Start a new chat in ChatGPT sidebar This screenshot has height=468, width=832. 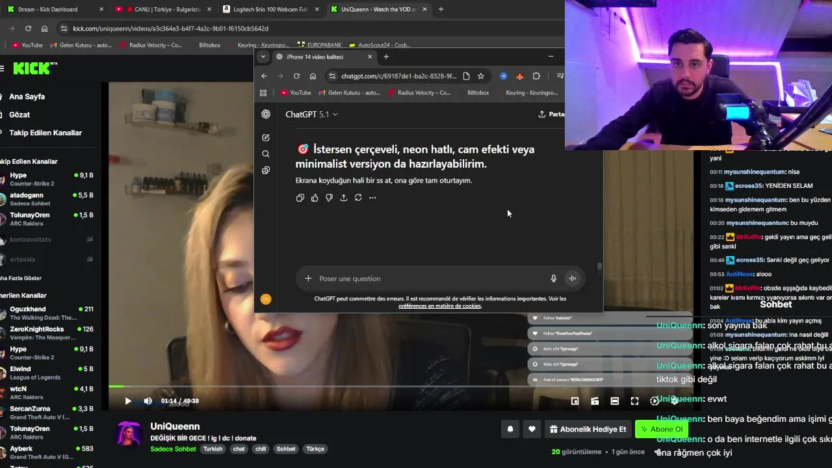[x=266, y=138]
